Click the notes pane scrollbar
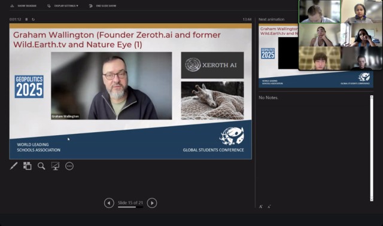The width and height of the screenshot is (383, 226). point(372,148)
